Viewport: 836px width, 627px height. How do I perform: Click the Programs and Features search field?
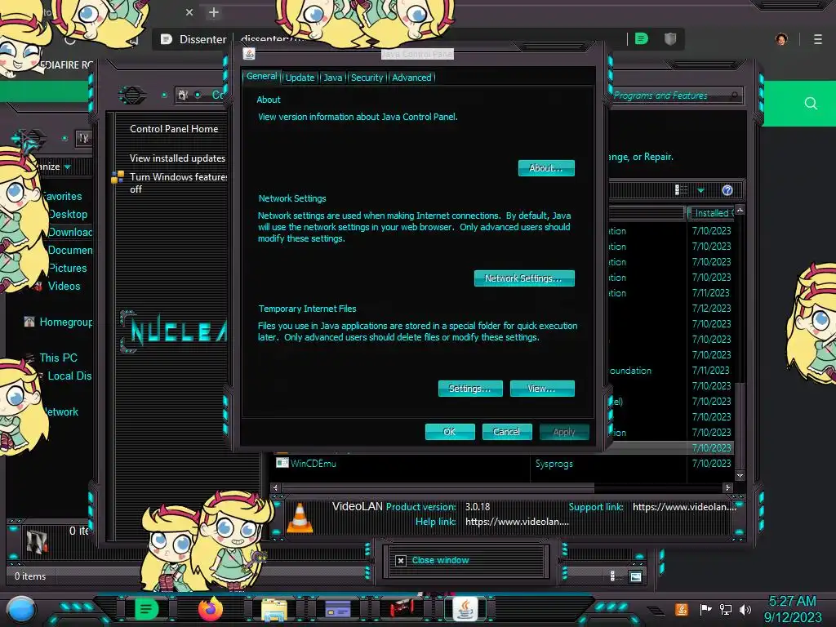[674, 96]
